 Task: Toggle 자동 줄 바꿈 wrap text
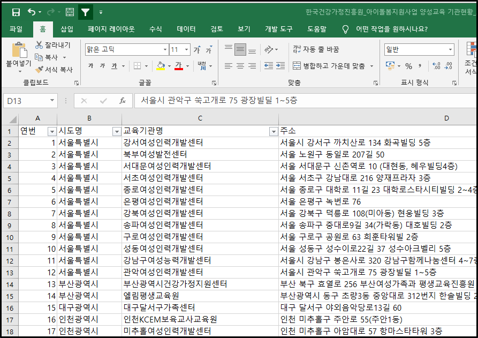[316, 49]
